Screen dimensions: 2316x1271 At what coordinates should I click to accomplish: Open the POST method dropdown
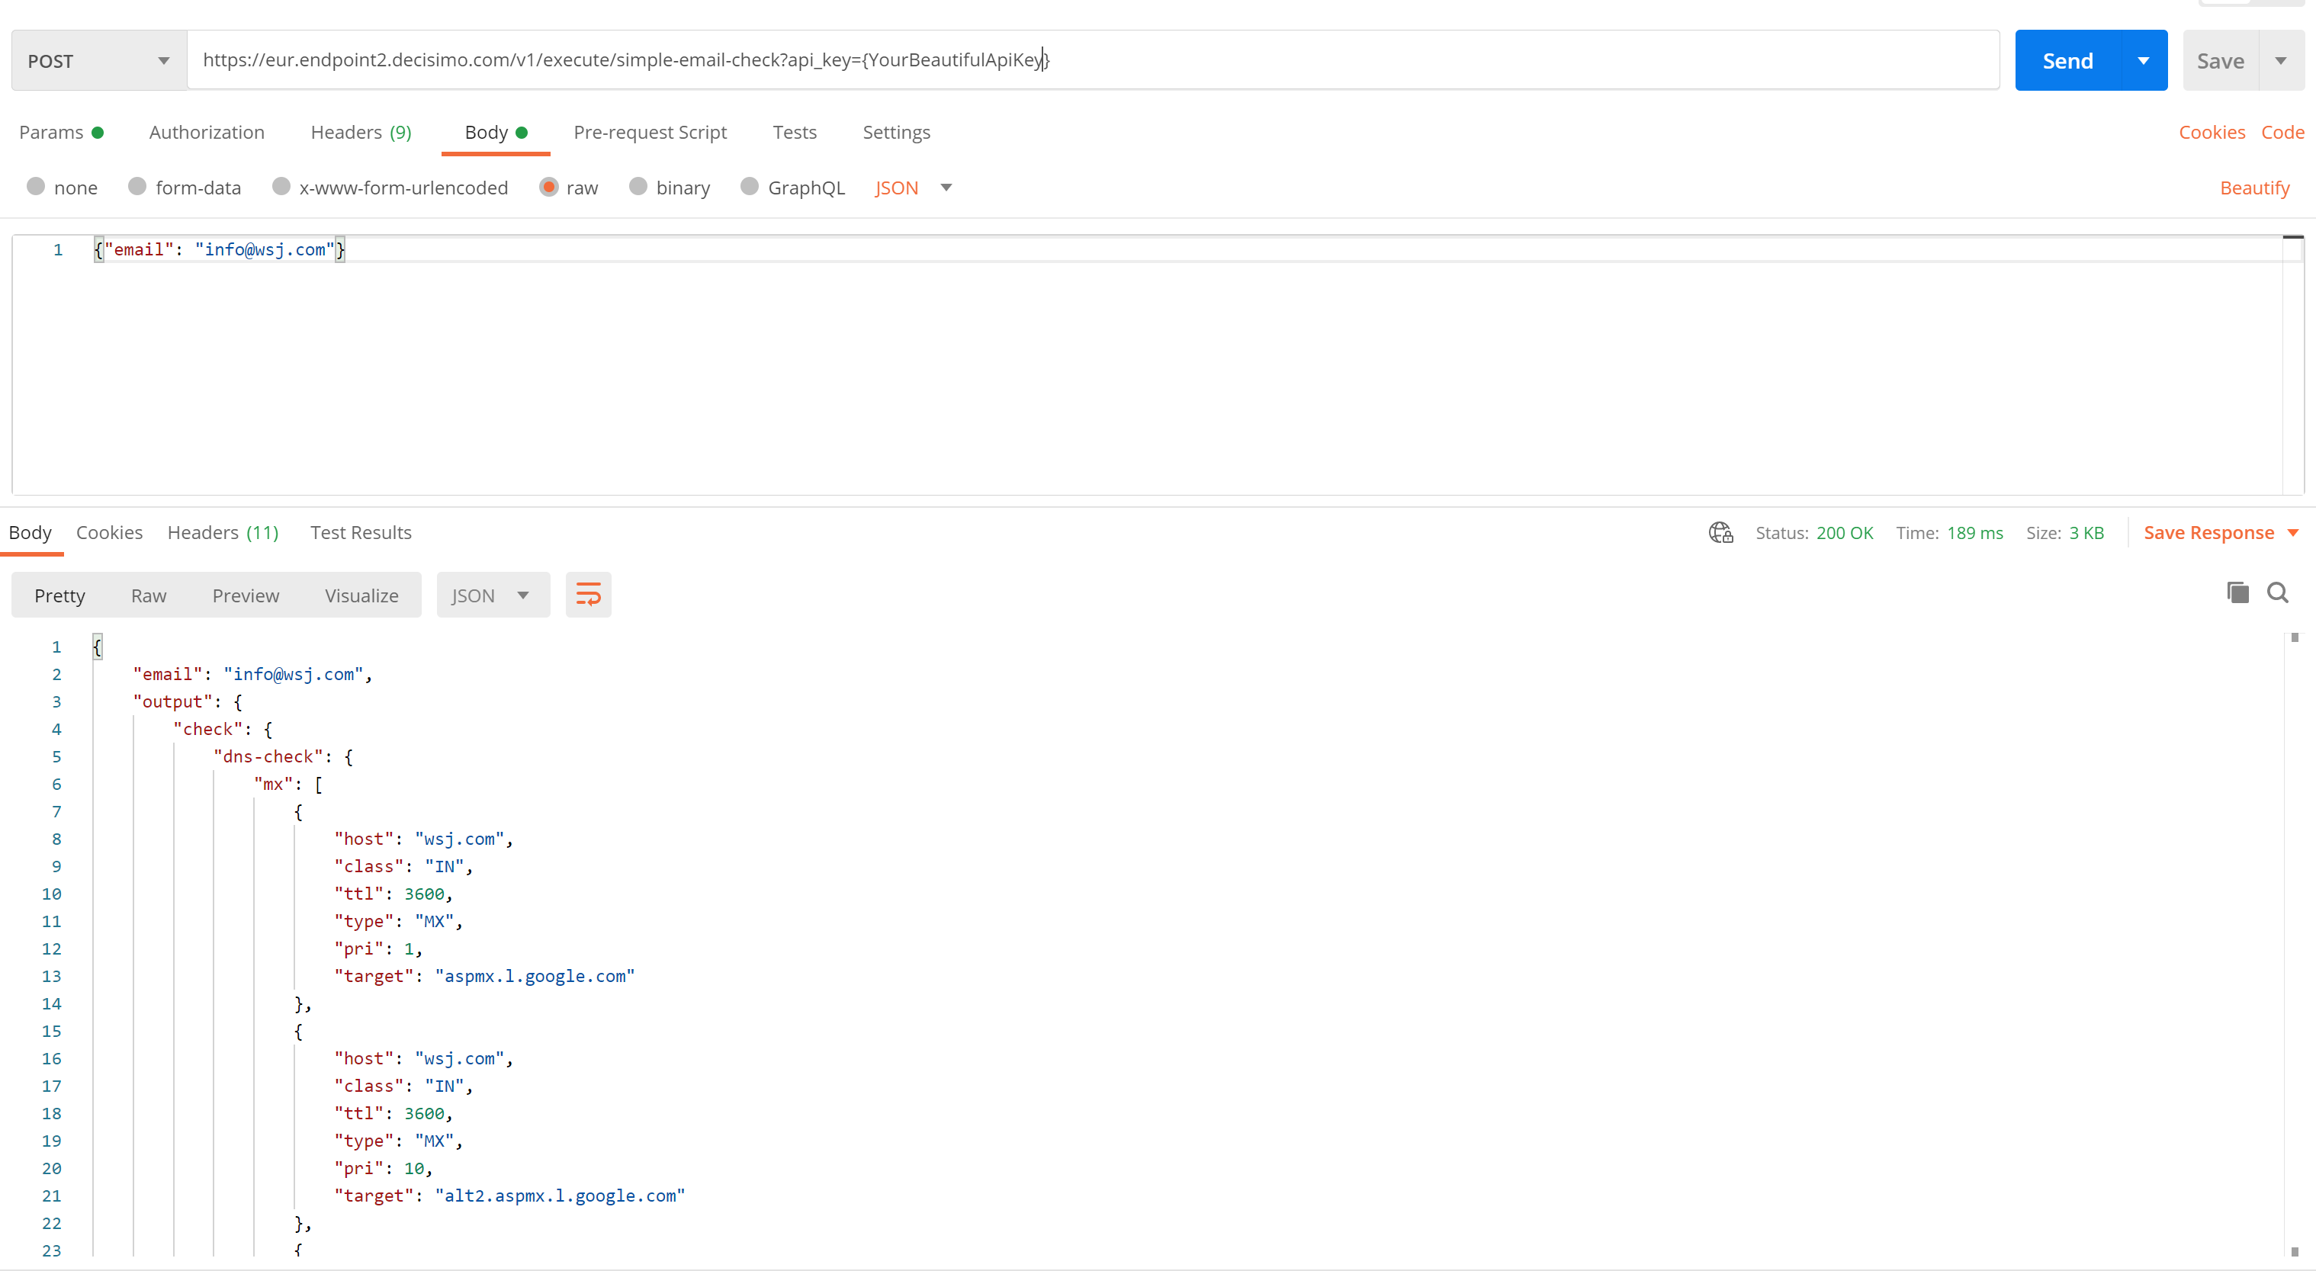click(99, 60)
